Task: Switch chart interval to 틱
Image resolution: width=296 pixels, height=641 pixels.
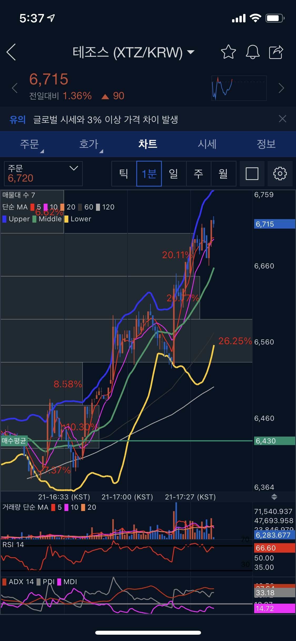Action: click(124, 174)
